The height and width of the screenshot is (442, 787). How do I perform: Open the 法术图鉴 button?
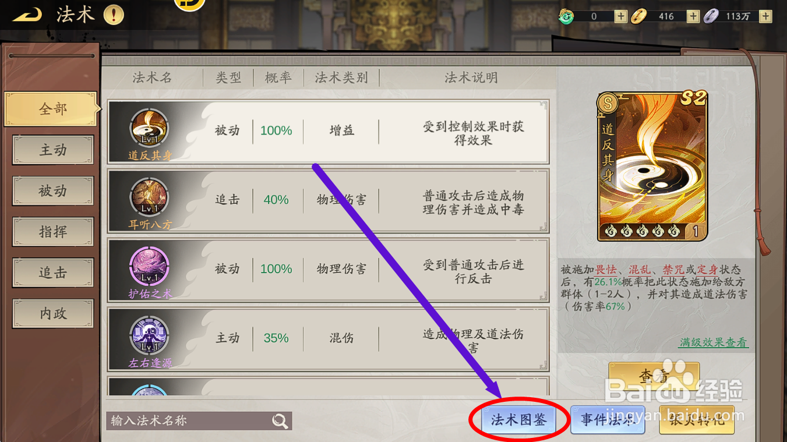pyautogui.click(x=518, y=420)
